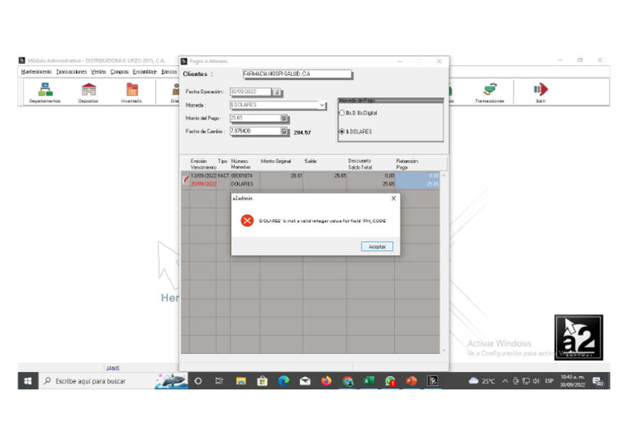The width and height of the screenshot is (628, 444).
Task: Open Inventario from the main toolbar
Action: [x=132, y=93]
